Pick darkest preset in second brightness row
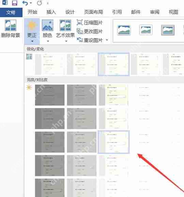The image size is (184, 197). [50, 119]
